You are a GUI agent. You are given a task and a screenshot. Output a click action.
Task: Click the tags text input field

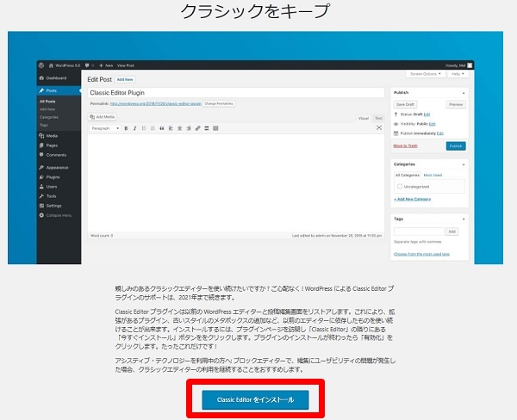coord(419,232)
